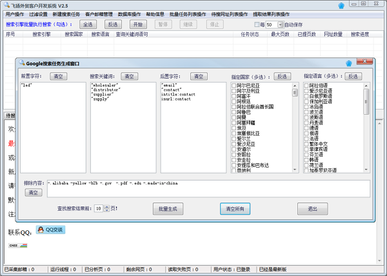Check the 安哥拉 country checkbox
This screenshot has height=276, width=387.
coord(233,155)
